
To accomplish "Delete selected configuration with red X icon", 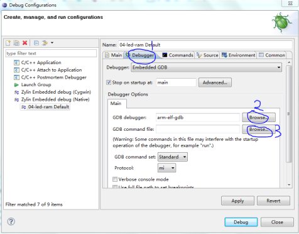I will click(x=25, y=43).
